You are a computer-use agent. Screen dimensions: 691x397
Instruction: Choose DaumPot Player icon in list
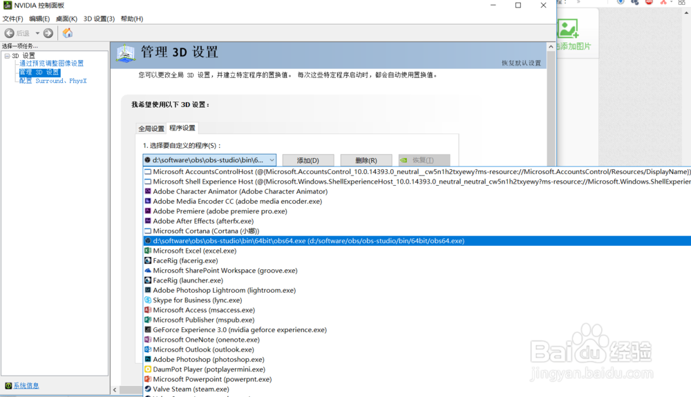pyautogui.click(x=148, y=369)
